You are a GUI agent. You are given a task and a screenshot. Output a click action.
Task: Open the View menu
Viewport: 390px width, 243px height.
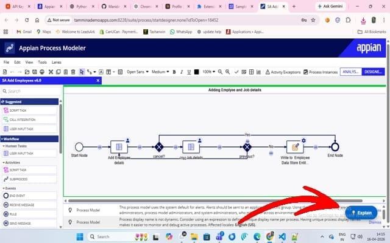click(x=29, y=62)
